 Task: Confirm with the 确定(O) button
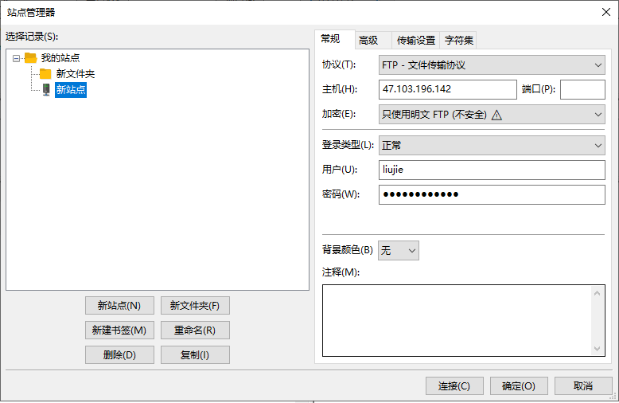(519, 385)
